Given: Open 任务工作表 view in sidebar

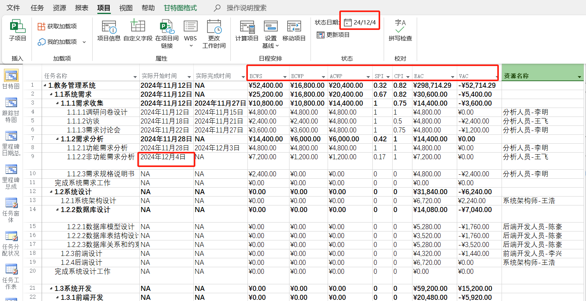Looking at the screenshot, I should (11, 277).
